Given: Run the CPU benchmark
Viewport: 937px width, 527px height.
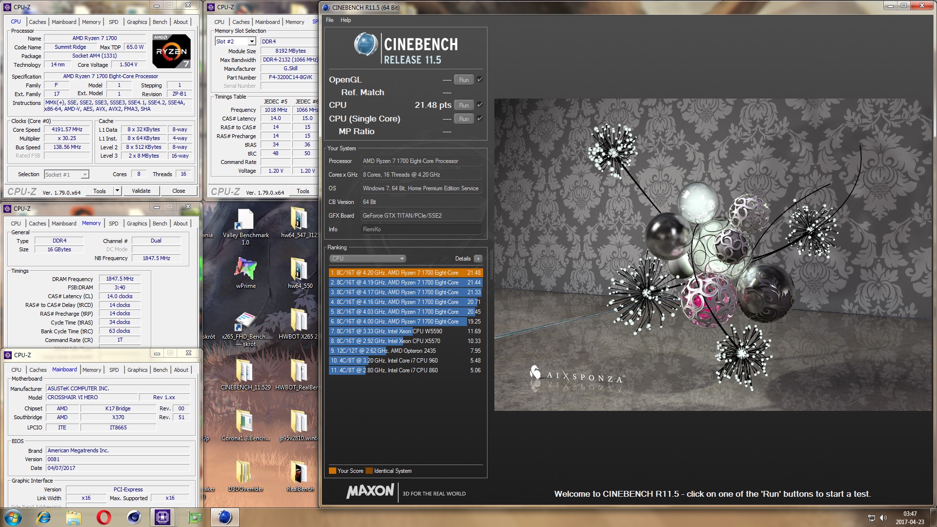Looking at the screenshot, I should [x=464, y=105].
